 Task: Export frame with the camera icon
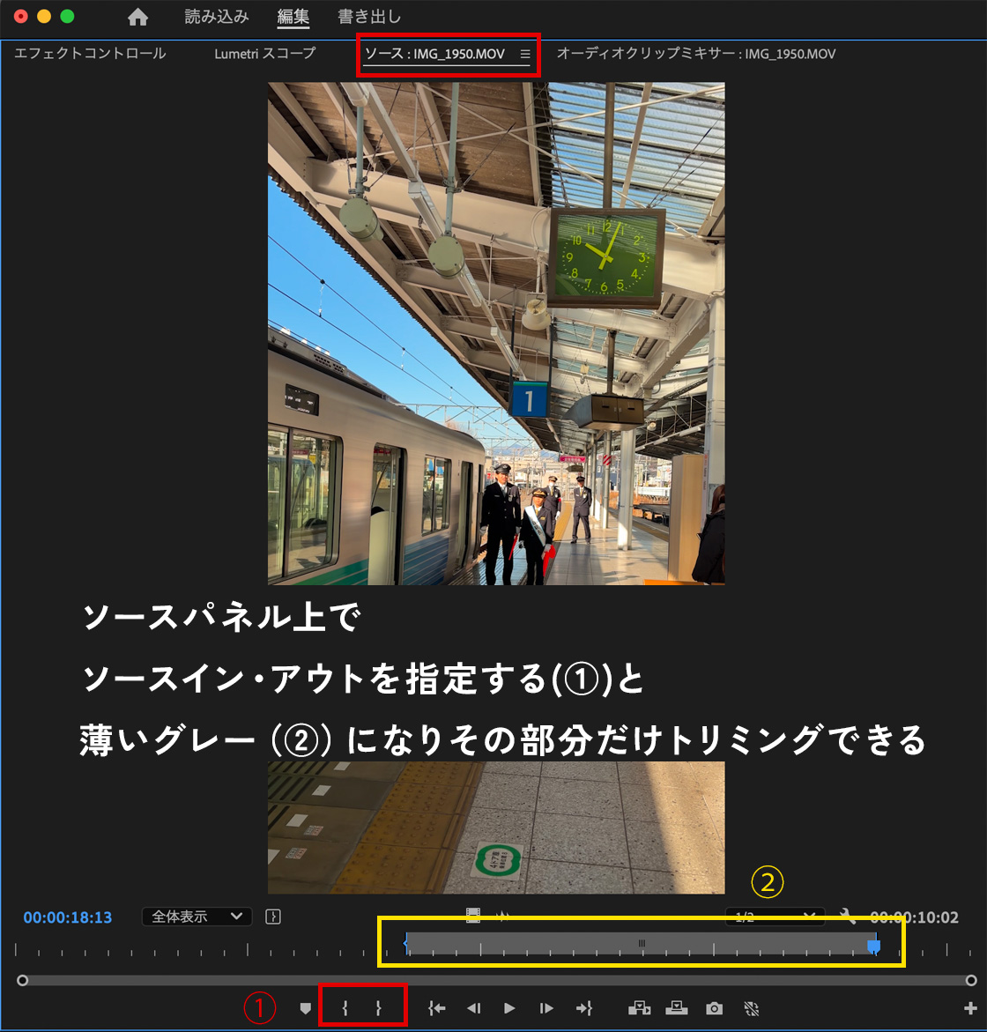point(714,1008)
